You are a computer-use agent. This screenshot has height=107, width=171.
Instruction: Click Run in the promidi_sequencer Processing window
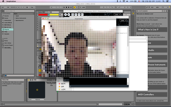click(x=65, y=14)
